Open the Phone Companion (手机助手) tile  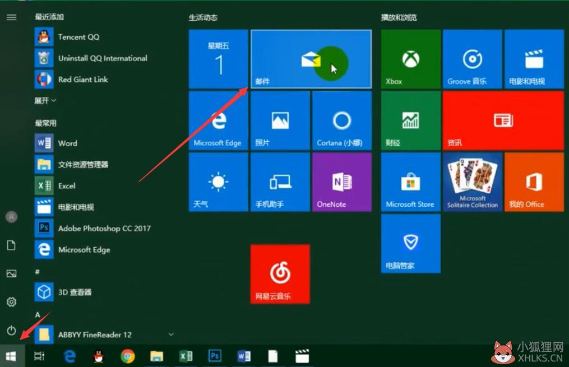click(x=280, y=182)
